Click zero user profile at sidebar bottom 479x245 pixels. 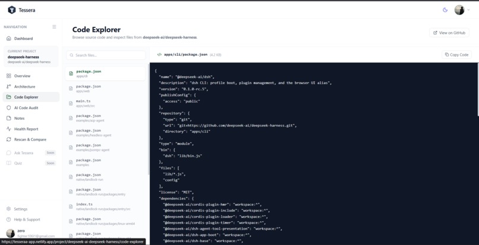[x=30, y=233]
